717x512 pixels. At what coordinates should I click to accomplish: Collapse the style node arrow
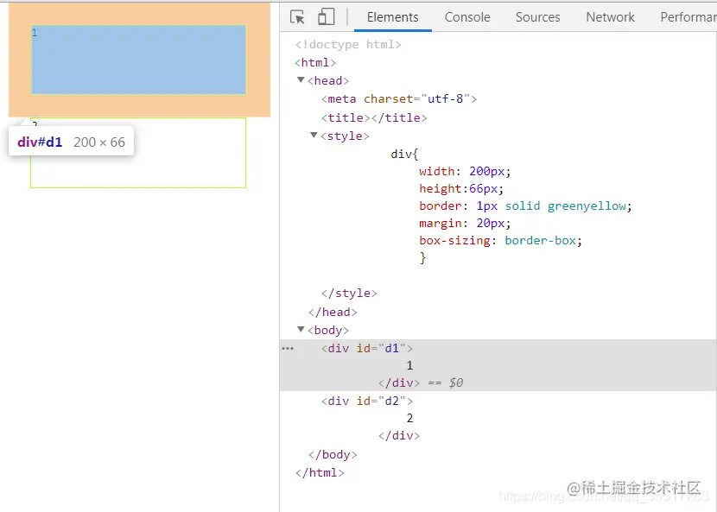pyautogui.click(x=314, y=135)
